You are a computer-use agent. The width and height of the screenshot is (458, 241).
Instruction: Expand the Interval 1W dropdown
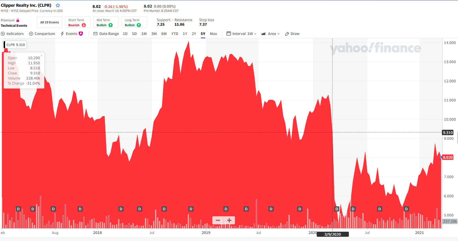click(241, 34)
